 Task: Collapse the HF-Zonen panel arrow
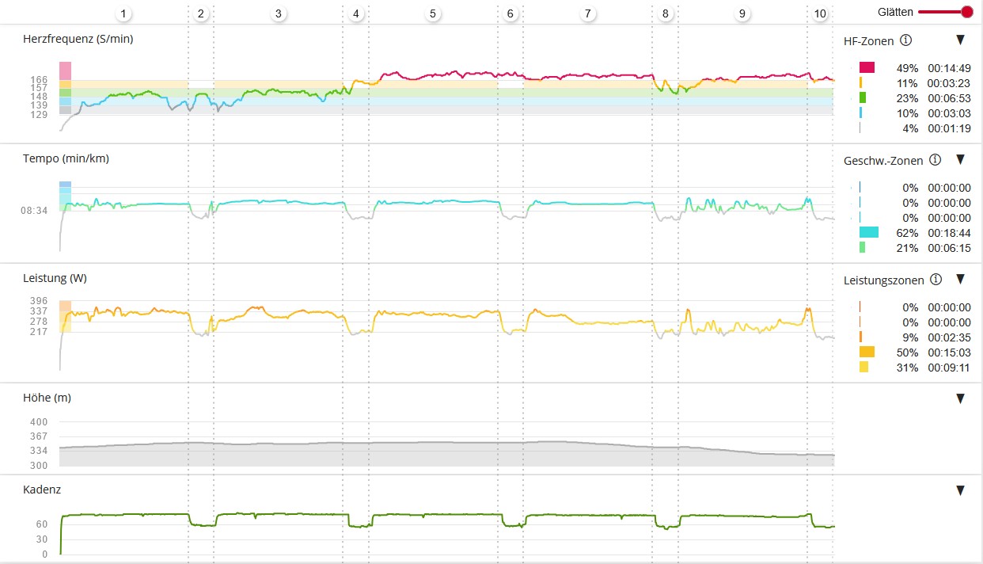[x=960, y=40]
